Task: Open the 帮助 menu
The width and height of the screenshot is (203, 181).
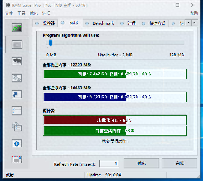Action: pos(194,13)
